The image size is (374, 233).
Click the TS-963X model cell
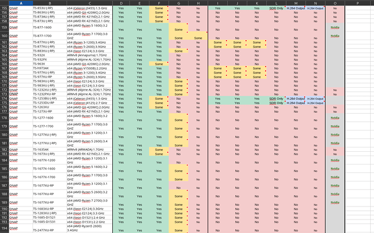tap(50, 64)
